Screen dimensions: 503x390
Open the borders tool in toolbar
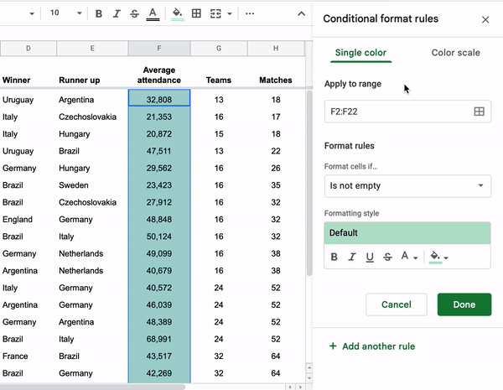tap(196, 13)
